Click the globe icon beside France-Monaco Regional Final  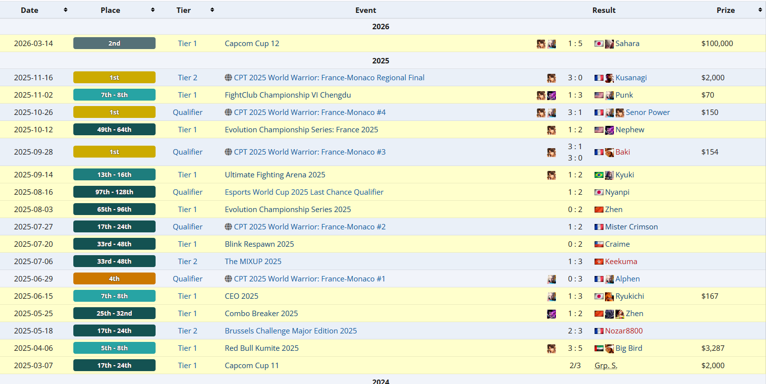[x=228, y=78]
